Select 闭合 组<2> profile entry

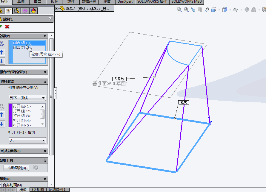29,48
